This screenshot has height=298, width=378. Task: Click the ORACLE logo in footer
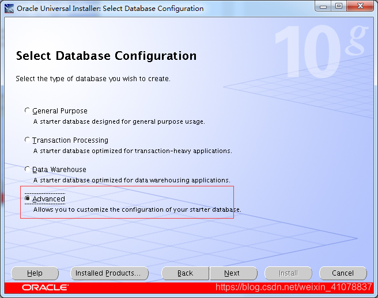pos(45,288)
